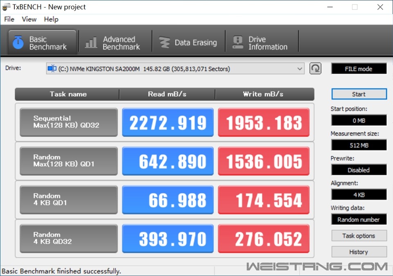393x276 pixels.
Task: Open the Help menu
Action: coord(51,19)
